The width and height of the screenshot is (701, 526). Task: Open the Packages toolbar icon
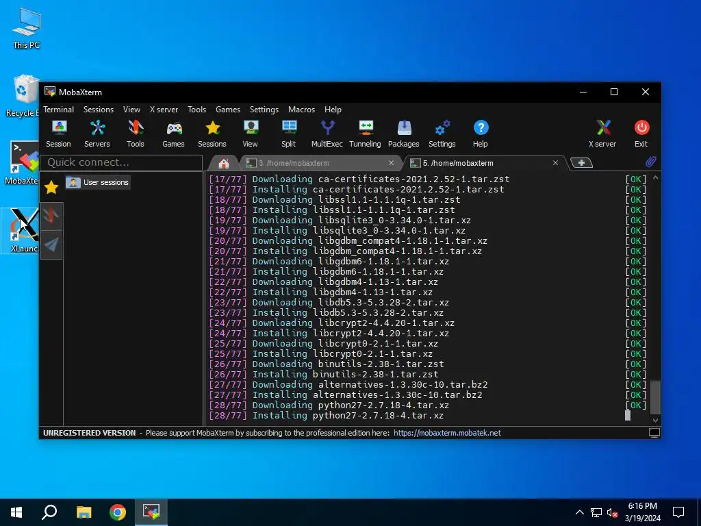pyautogui.click(x=404, y=134)
